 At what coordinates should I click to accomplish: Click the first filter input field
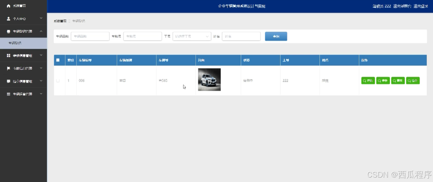pos(90,36)
